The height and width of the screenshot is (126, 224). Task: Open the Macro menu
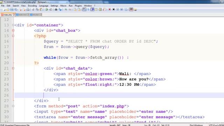pos(63,6)
